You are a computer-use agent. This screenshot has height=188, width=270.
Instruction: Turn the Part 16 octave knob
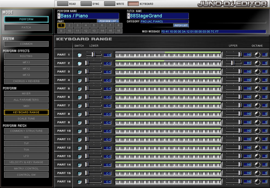[257, 182]
